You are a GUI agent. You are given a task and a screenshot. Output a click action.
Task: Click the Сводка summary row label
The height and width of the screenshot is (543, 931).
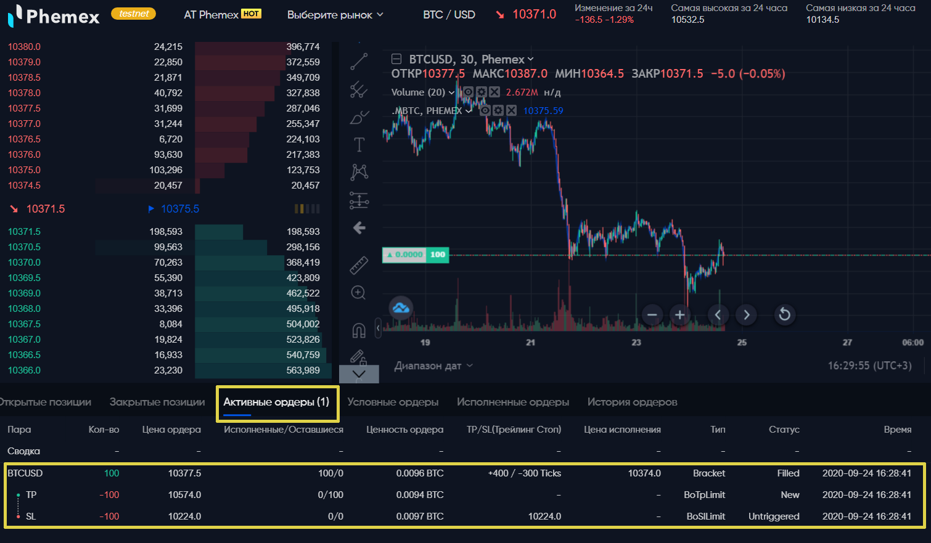tap(23, 451)
